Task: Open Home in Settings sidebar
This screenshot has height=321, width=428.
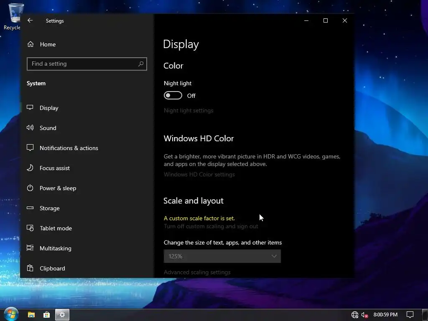Action: [x=48, y=44]
